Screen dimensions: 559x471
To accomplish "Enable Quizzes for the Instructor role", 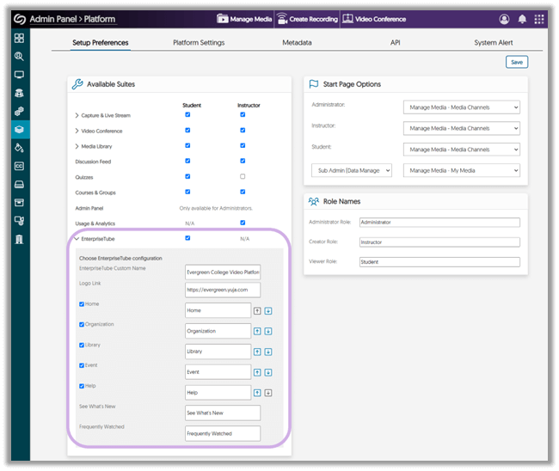I will [243, 176].
